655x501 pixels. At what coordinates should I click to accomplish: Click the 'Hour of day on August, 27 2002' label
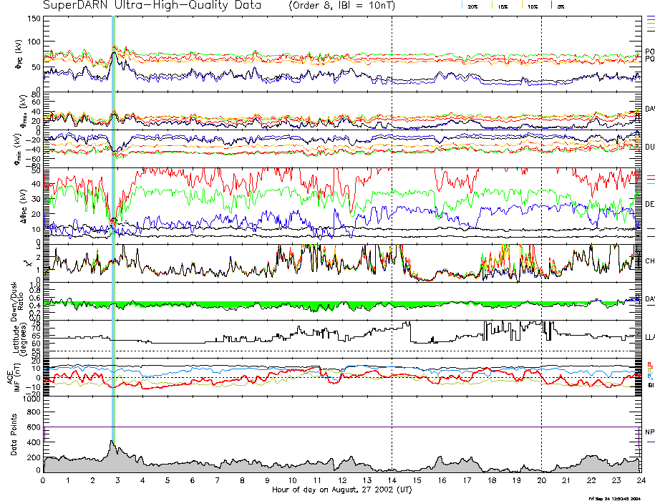(341, 490)
